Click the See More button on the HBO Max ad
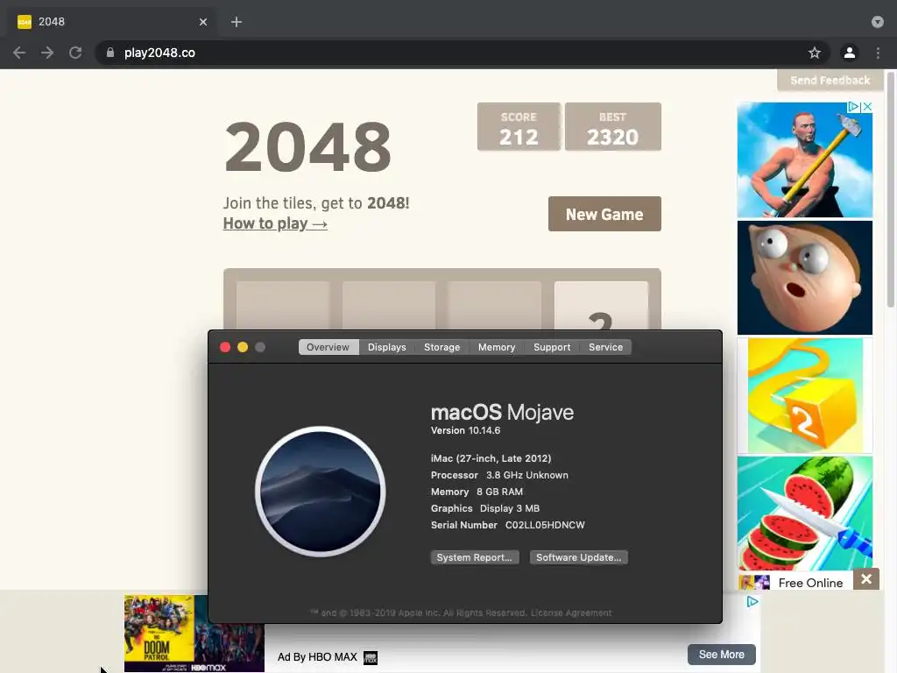 pos(722,654)
